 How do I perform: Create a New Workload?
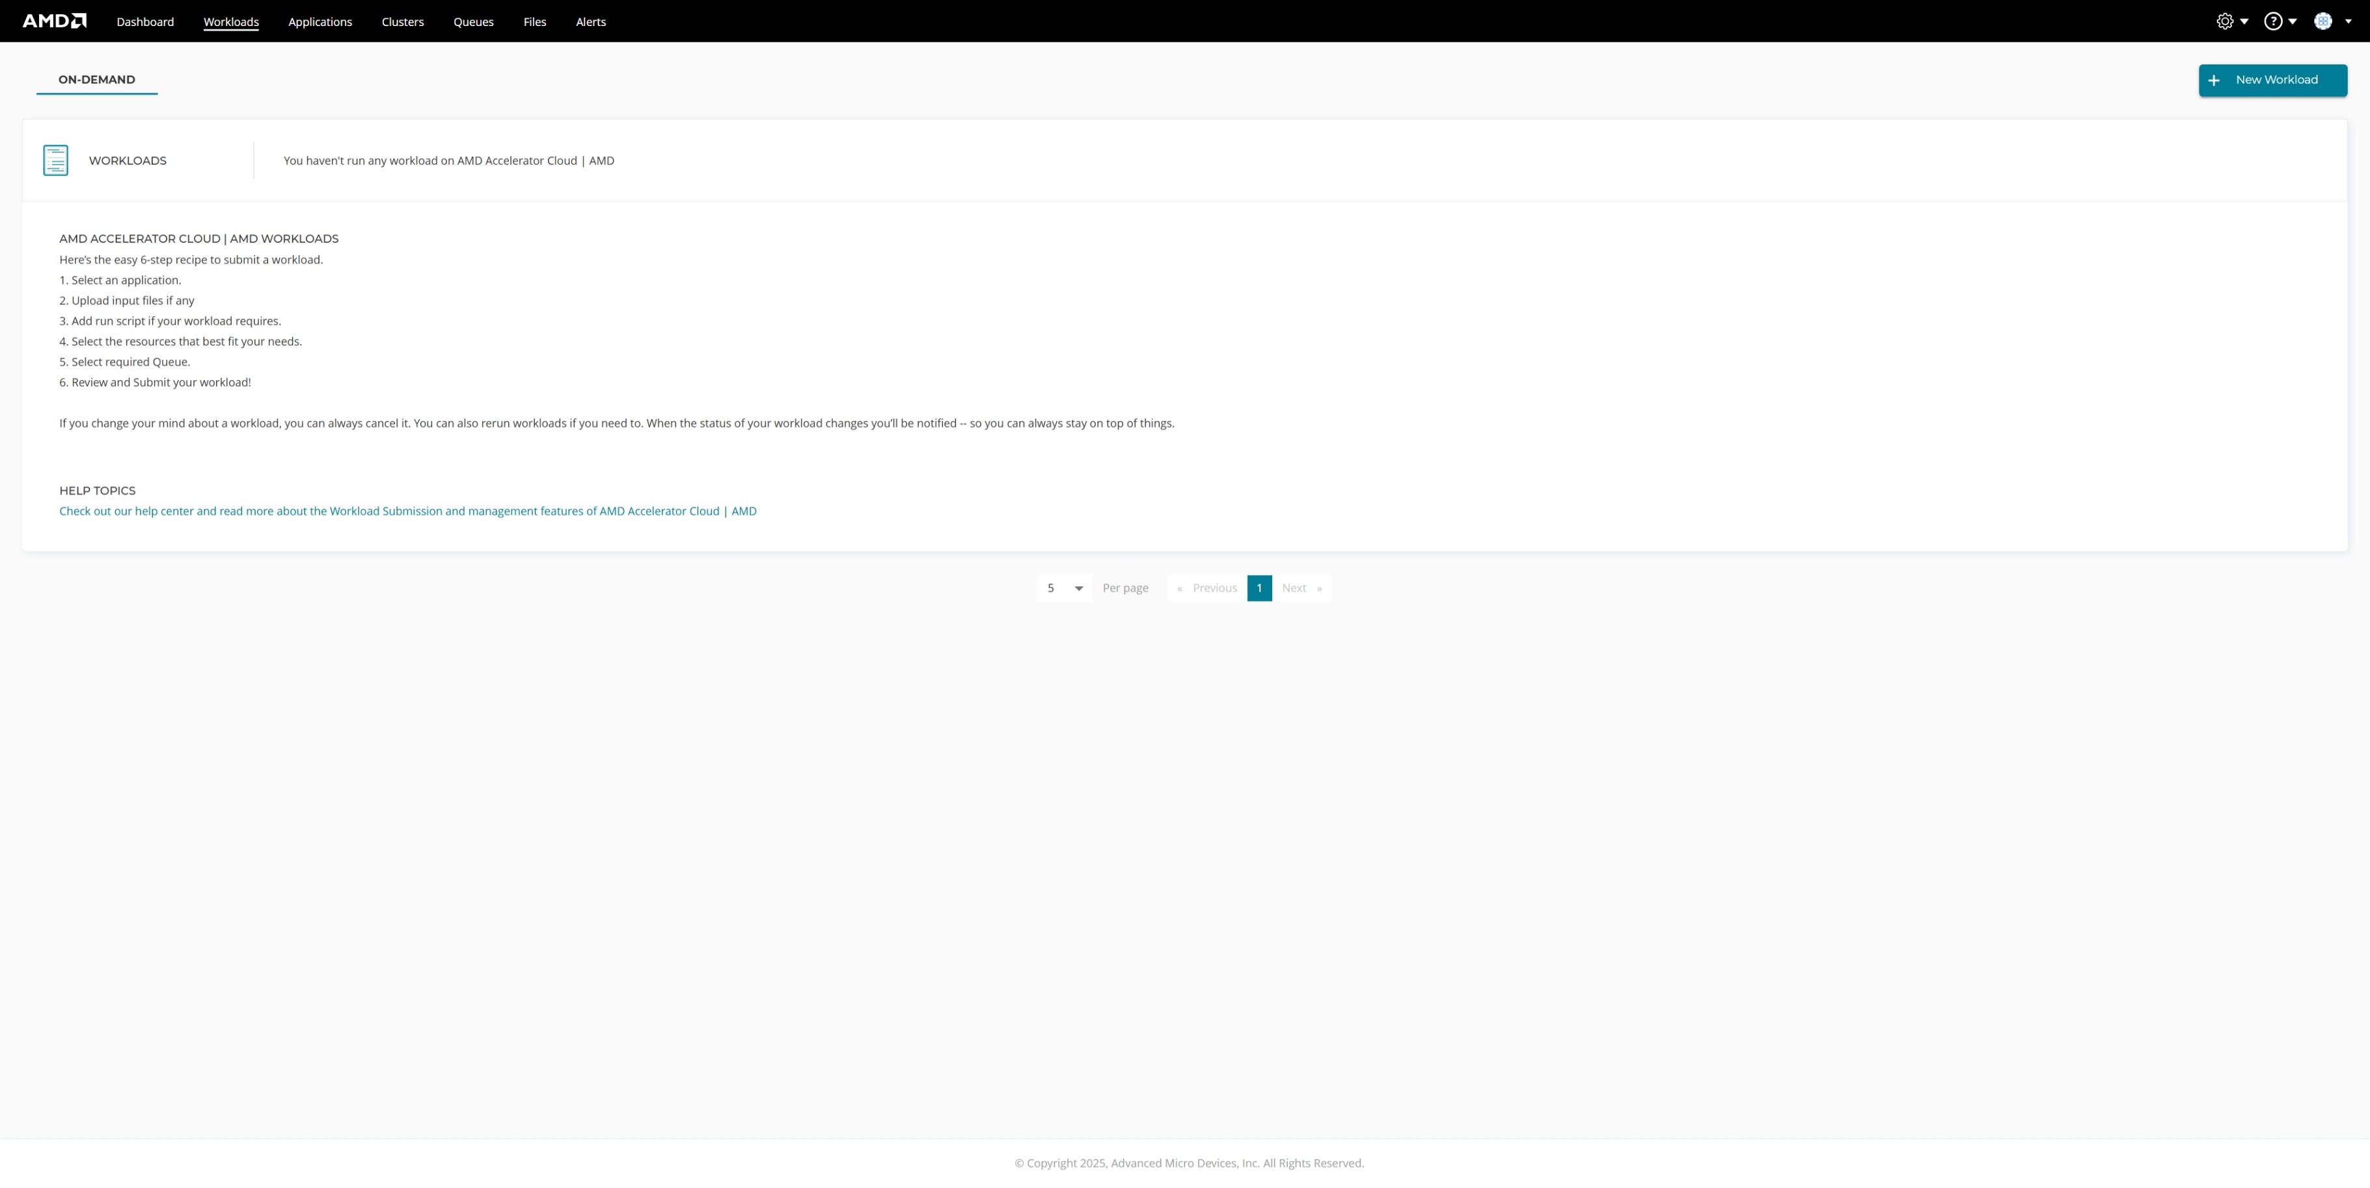tap(2272, 80)
